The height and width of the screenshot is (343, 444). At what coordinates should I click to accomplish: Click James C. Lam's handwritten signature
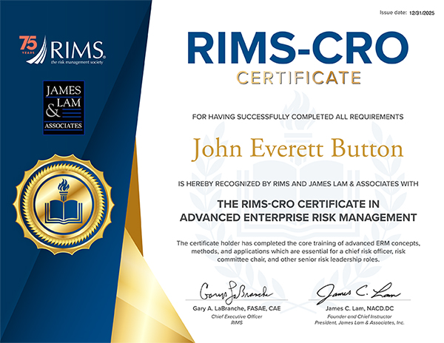(x=358, y=293)
